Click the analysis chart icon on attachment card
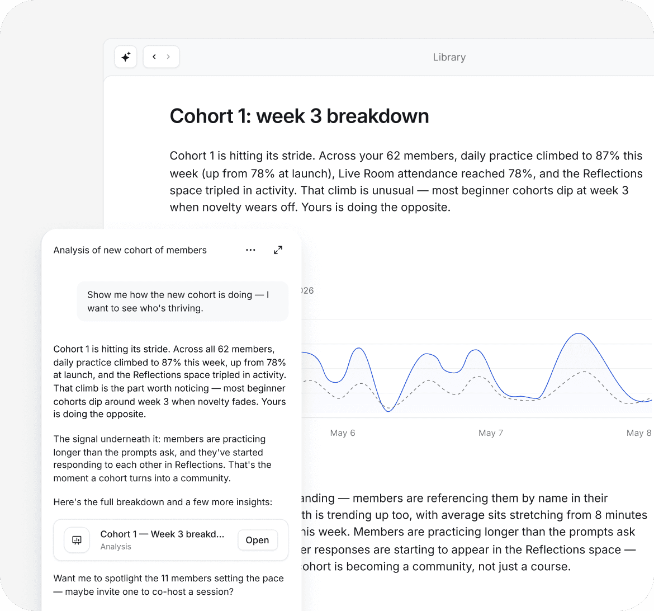This screenshot has width=654, height=611. [77, 540]
